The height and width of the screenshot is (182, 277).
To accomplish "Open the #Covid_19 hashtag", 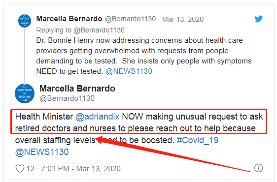I will tap(198, 140).
